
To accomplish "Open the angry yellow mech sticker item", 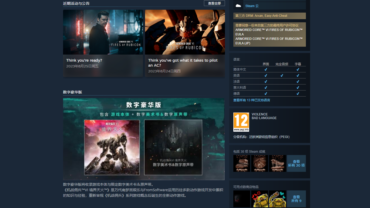I will tap(260, 199).
